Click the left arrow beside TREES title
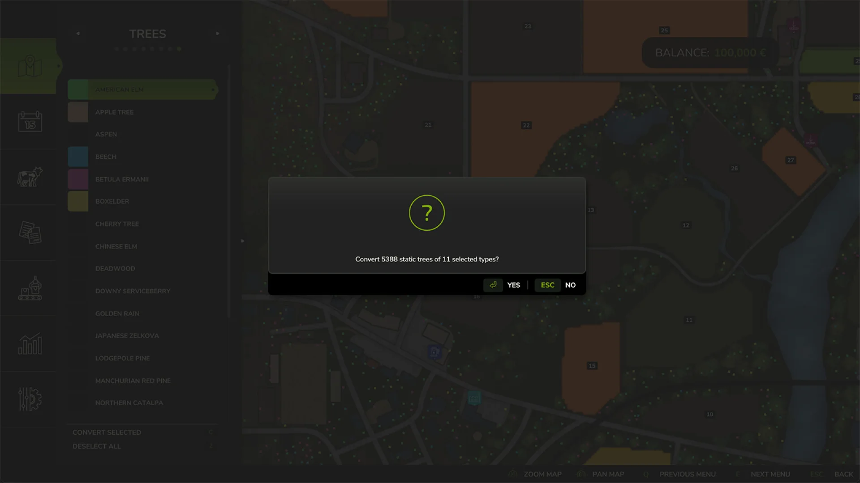 click(78, 34)
